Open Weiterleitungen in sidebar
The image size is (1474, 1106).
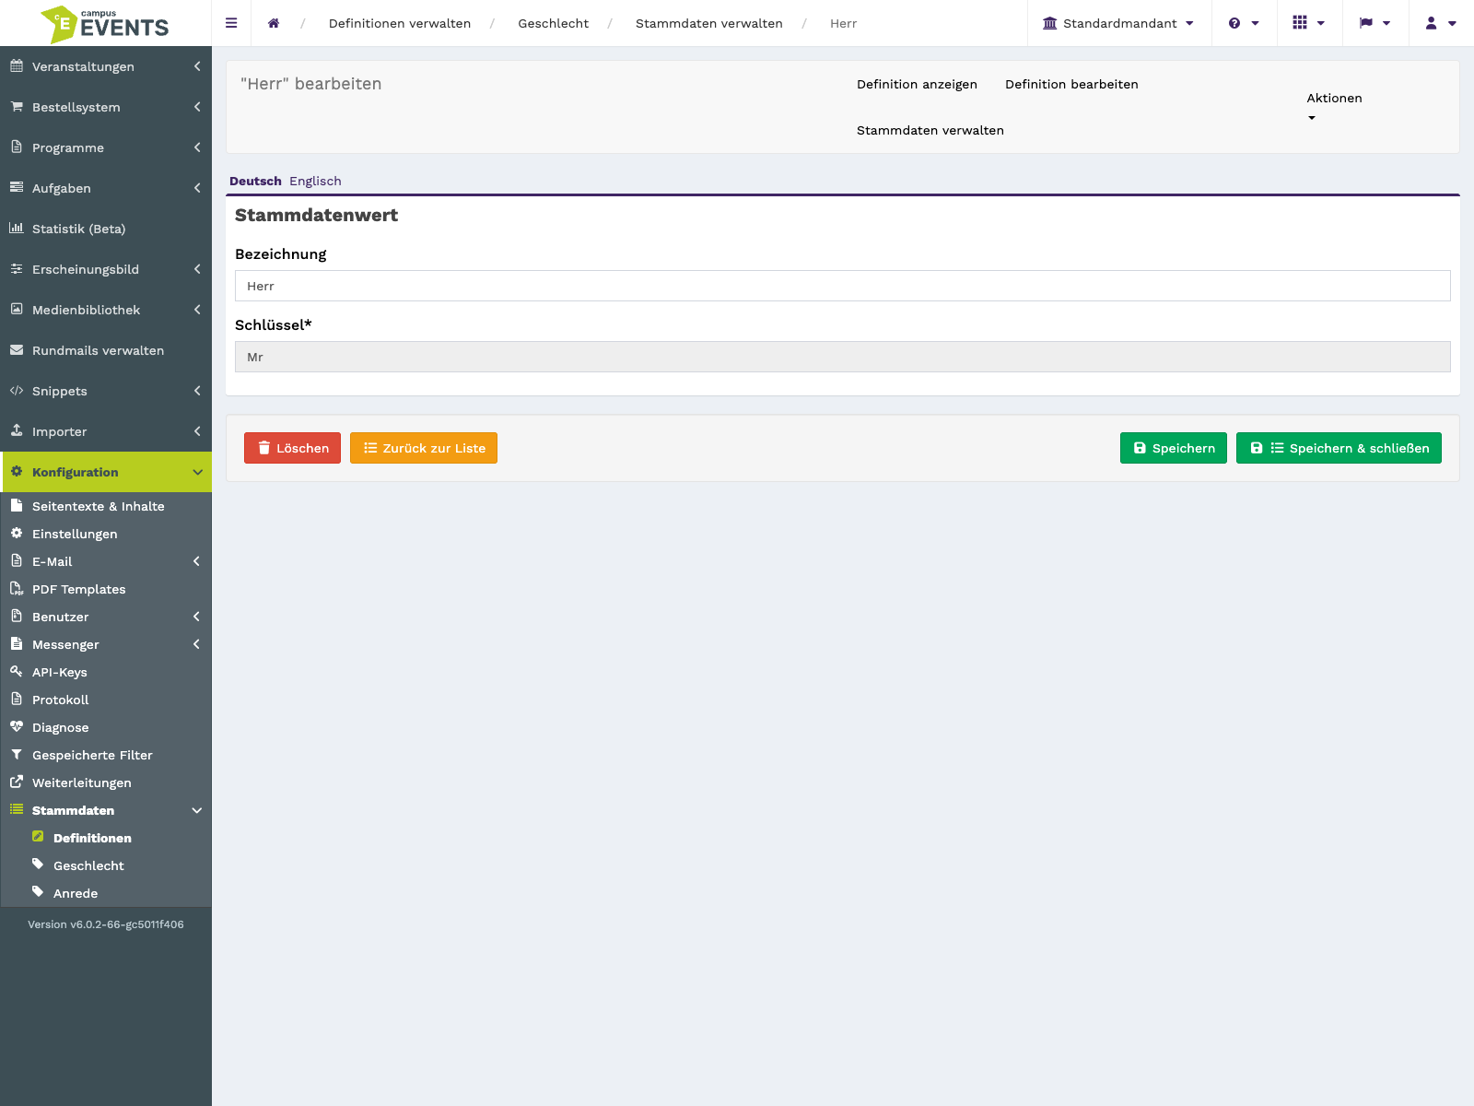[106, 782]
